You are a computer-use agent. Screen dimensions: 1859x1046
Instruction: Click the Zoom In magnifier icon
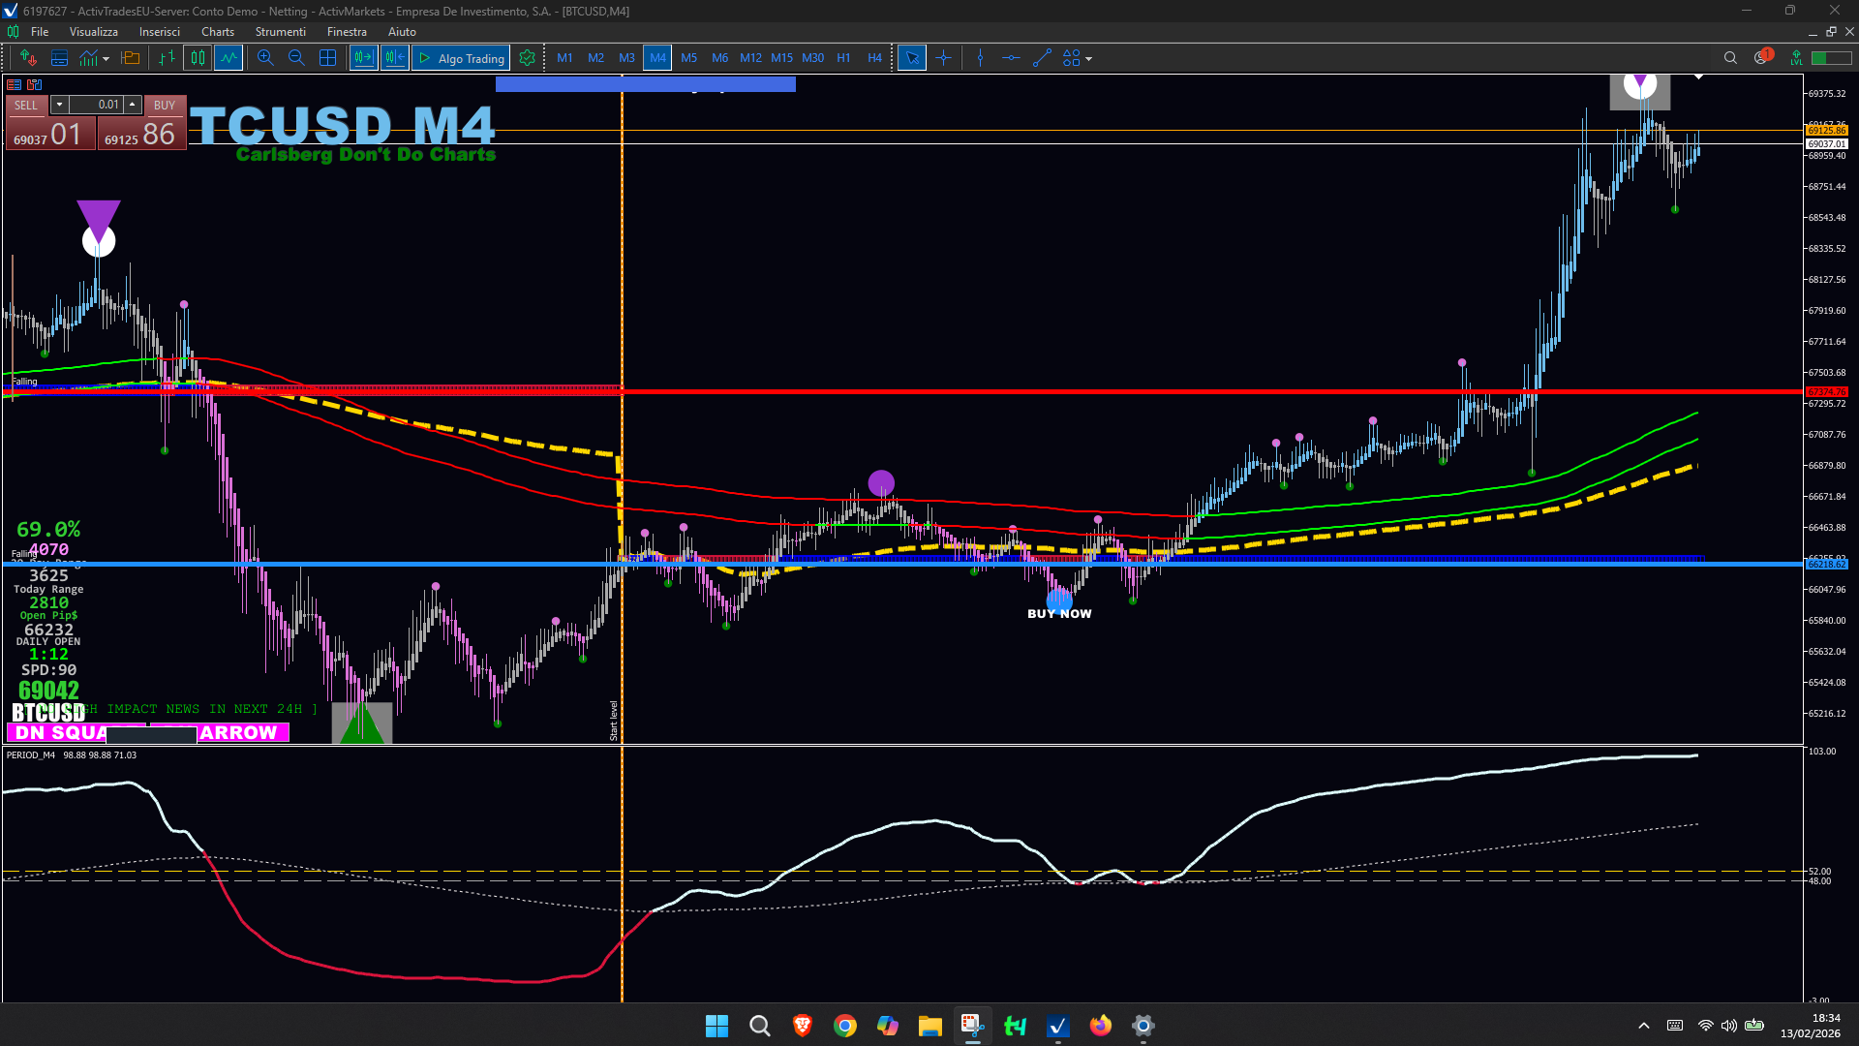click(x=265, y=58)
